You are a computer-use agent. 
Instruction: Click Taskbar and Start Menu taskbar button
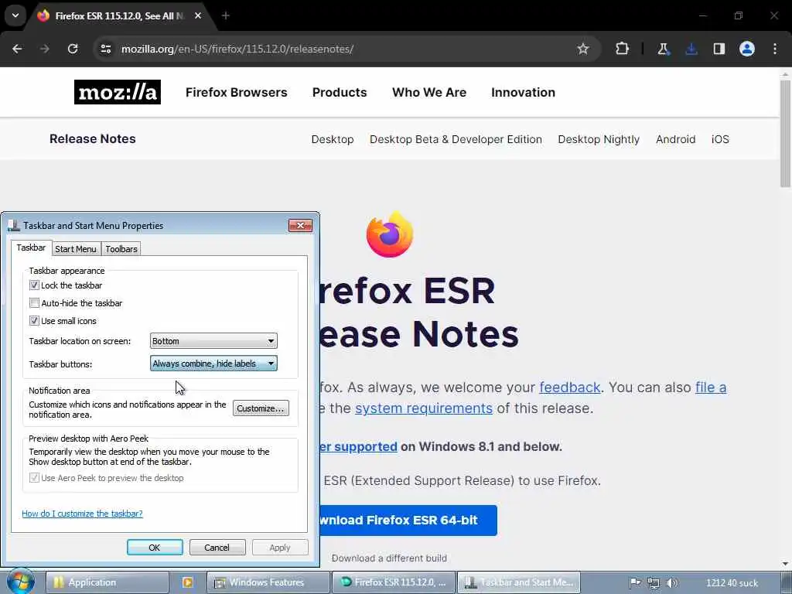coord(519,582)
